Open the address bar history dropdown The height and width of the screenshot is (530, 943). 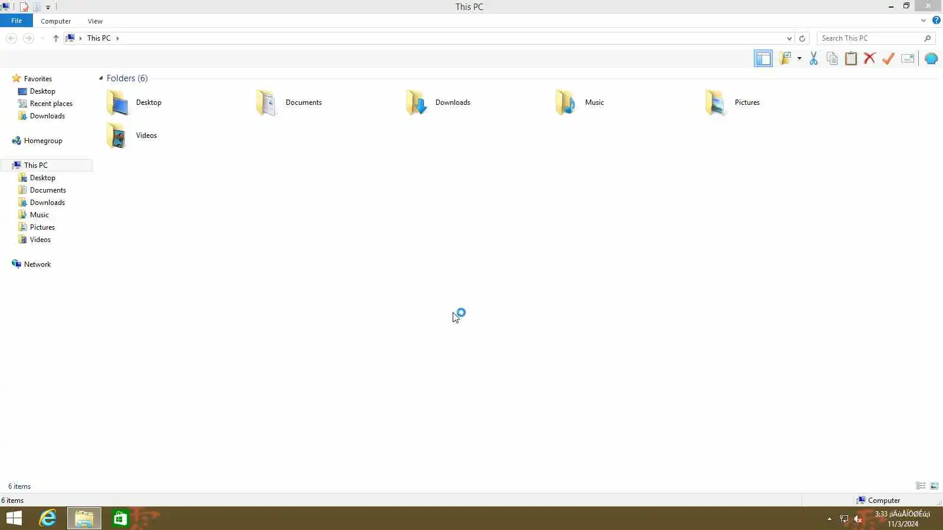pos(789,38)
